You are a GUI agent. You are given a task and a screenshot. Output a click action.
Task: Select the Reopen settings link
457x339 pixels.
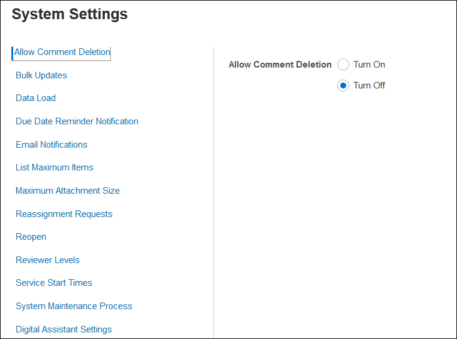tap(31, 237)
